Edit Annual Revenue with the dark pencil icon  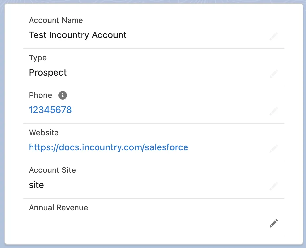click(274, 223)
